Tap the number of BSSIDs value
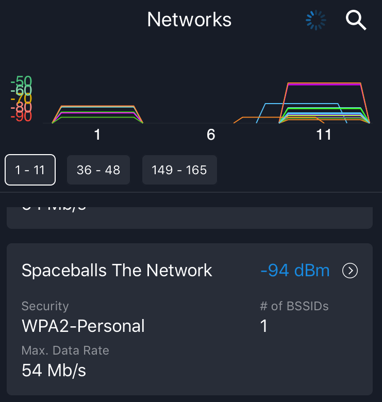382x402 pixels. (x=264, y=326)
